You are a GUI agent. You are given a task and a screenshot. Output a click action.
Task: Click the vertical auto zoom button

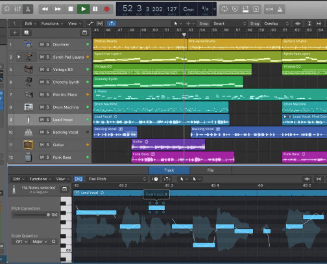coord(309,23)
